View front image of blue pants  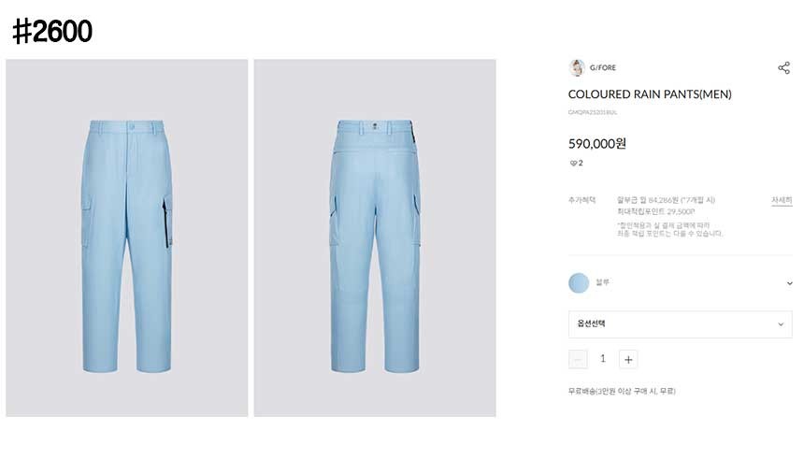pos(126,238)
